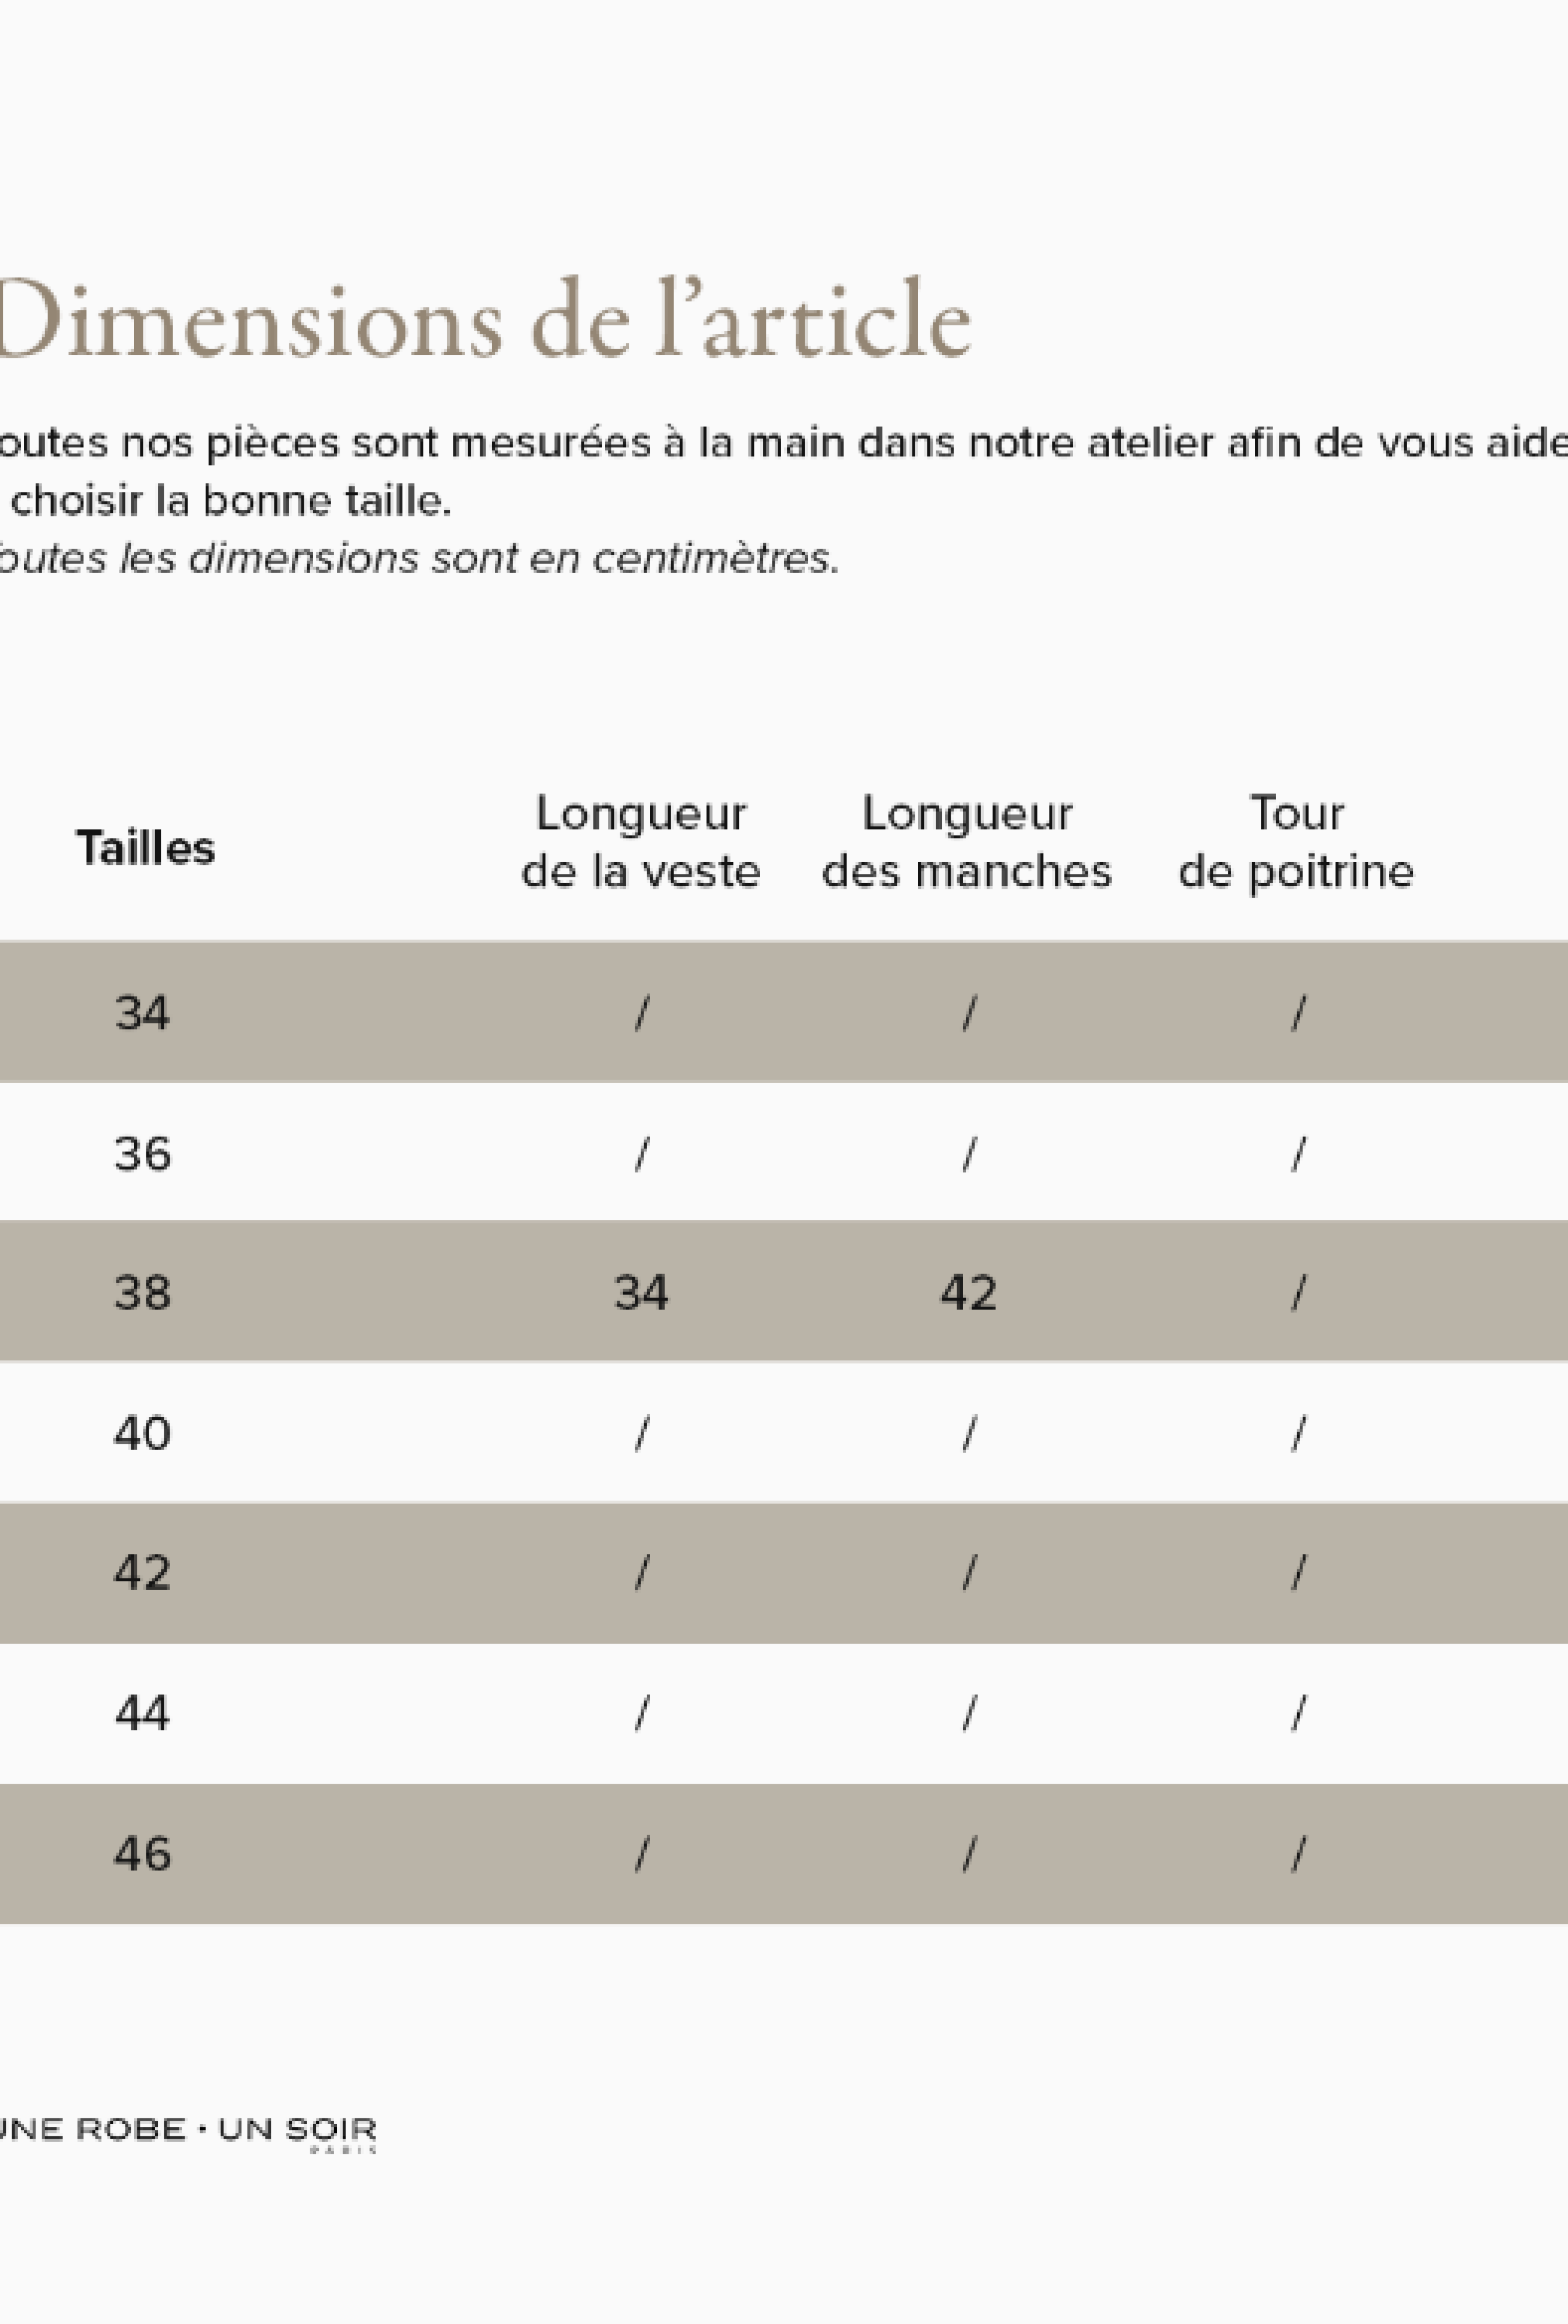Open the Une Robe Un Soir logo
Viewport: 1568px width, 2324px height.
tap(187, 2129)
